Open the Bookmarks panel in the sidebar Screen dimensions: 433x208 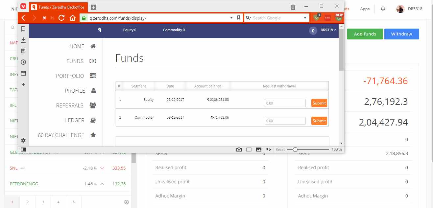(23, 29)
